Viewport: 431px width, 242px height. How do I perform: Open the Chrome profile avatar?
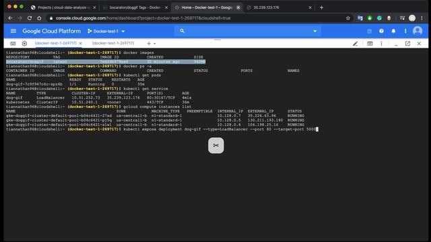pos(412,18)
